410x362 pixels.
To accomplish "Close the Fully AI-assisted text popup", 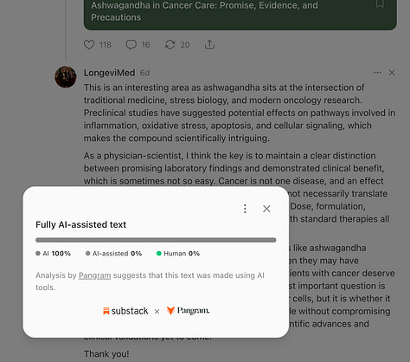I will pyautogui.click(x=266, y=209).
